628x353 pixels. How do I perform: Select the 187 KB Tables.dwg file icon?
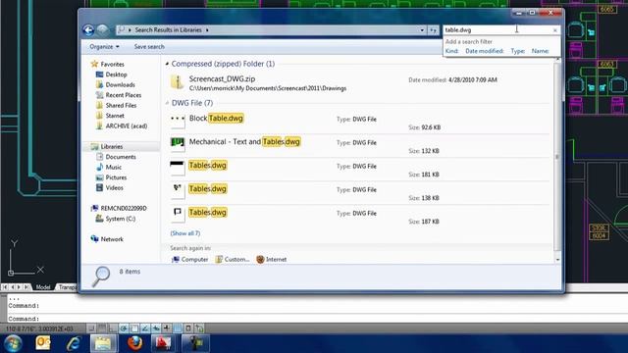point(178,215)
